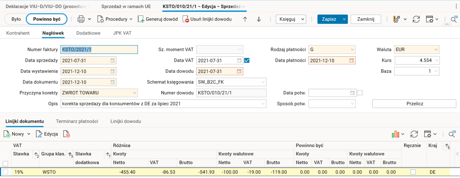
Task: Click the Generuj dowód icon
Action: pyautogui.click(x=141, y=19)
